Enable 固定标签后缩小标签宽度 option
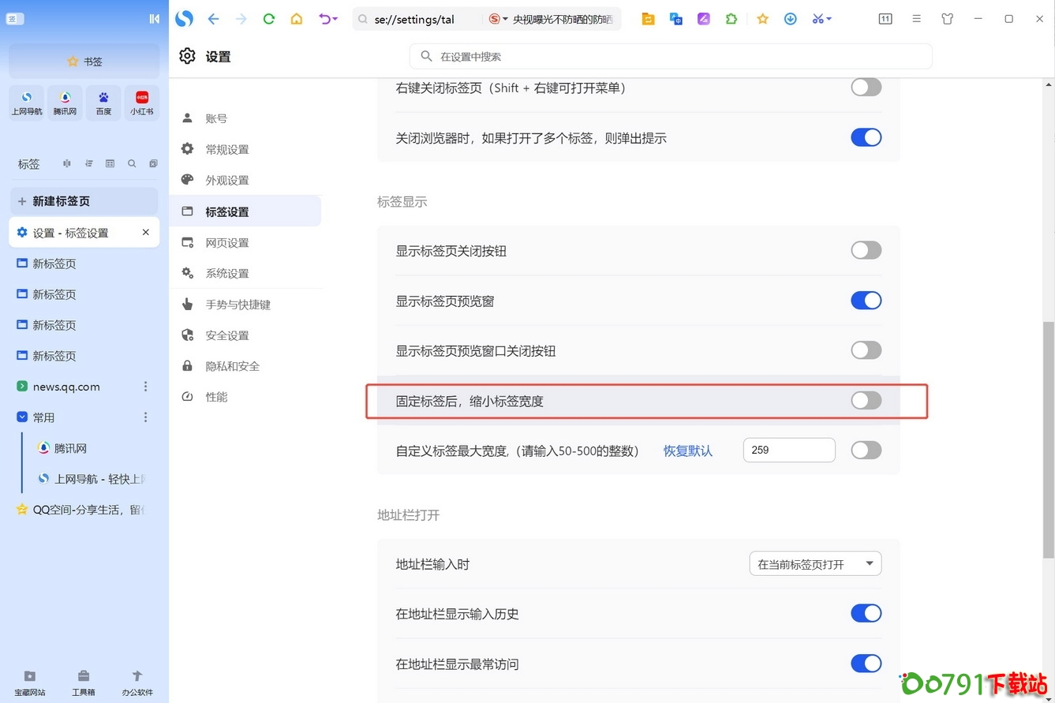 pos(866,400)
